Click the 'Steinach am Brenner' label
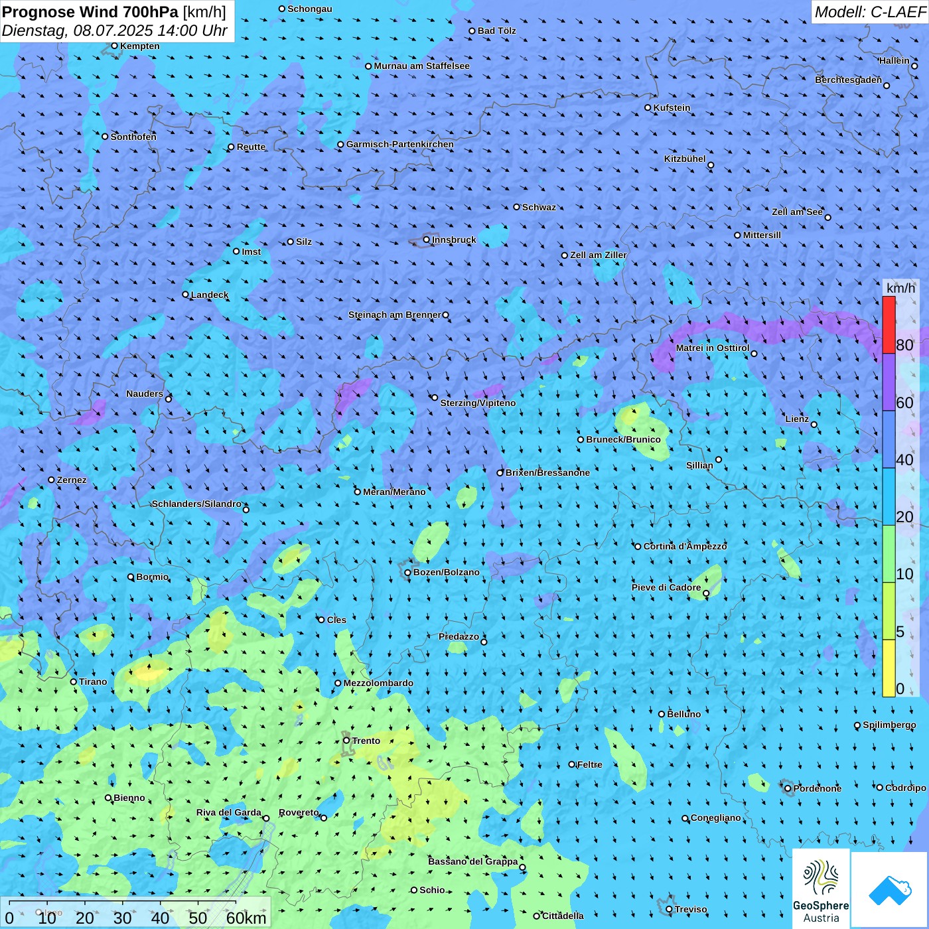This screenshot has width=929, height=929. tap(394, 315)
